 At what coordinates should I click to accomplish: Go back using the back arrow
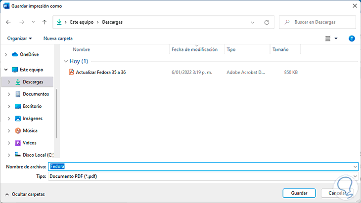(8, 22)
